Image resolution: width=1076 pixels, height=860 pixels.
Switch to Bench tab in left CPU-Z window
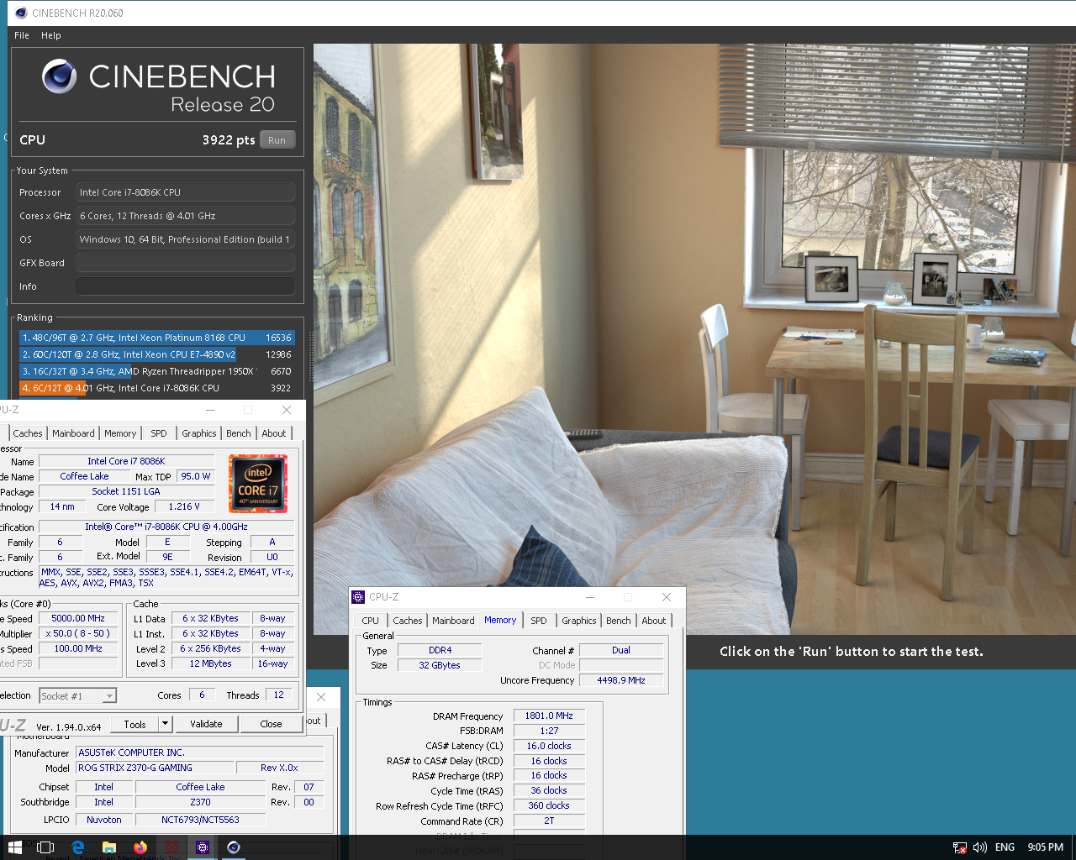239,433
